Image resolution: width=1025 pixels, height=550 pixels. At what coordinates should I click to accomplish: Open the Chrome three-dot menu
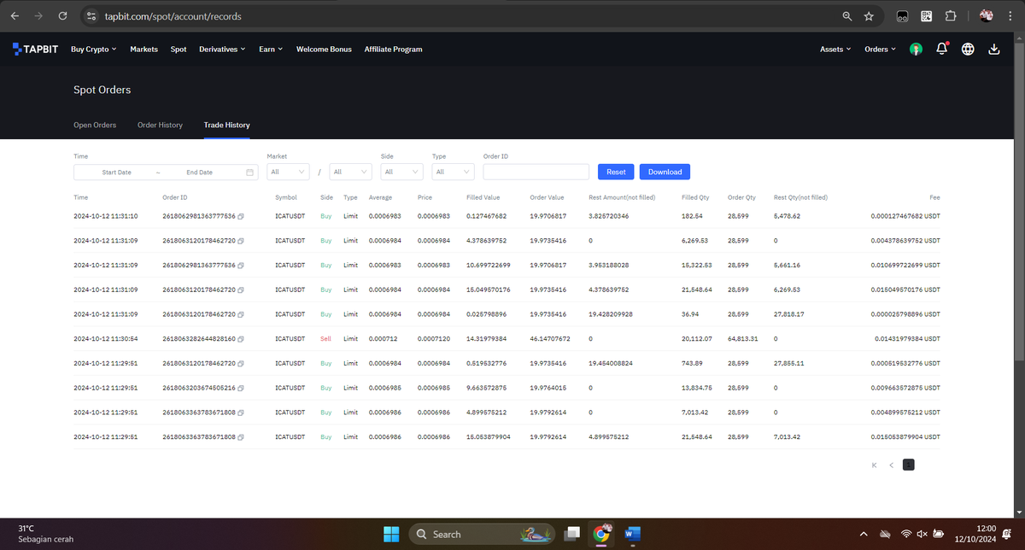point(1011,16)
